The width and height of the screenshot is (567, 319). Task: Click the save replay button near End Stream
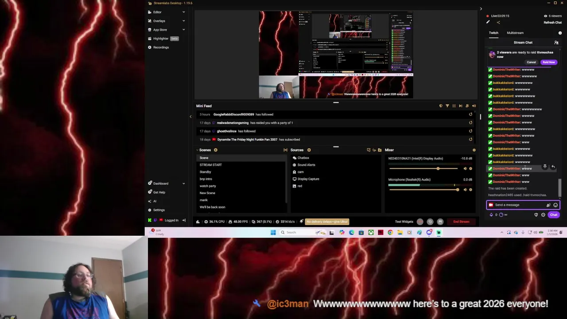440,222
